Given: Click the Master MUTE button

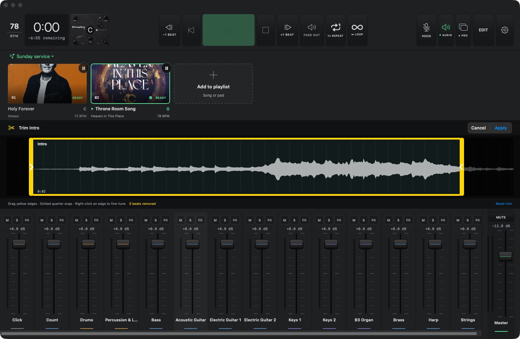Looking at the screenshot, I should [501, 217].
